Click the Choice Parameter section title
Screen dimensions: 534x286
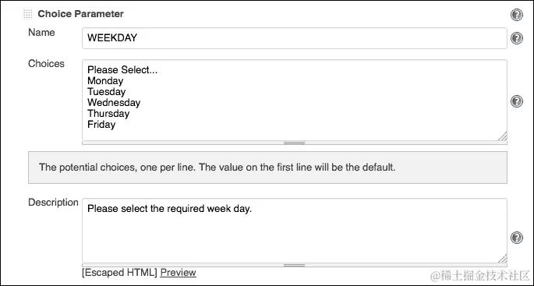(81, 14)
